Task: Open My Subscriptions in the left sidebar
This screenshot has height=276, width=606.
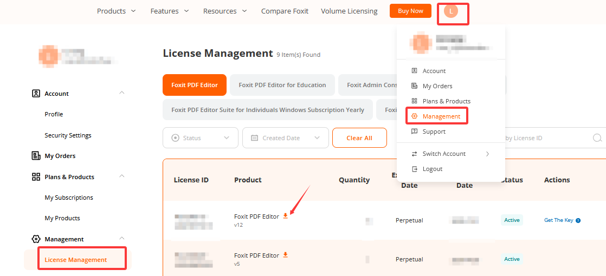Action: pos(69,197)
